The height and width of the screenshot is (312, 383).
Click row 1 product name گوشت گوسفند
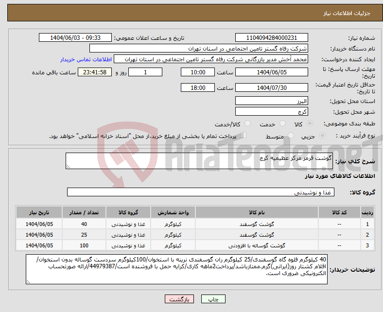[257, 224]
